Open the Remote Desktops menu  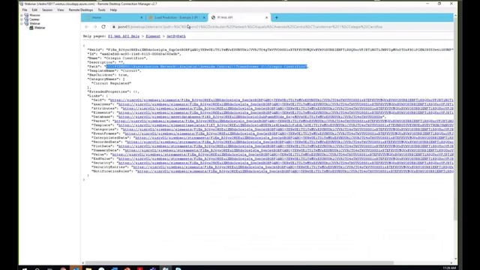point(81,10)
